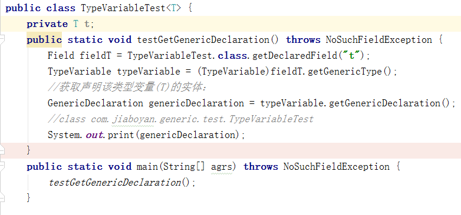Place cursor on the private T t field
This screenshot has height=215, width=461.
pyautogui.click(x=60, y=23)
